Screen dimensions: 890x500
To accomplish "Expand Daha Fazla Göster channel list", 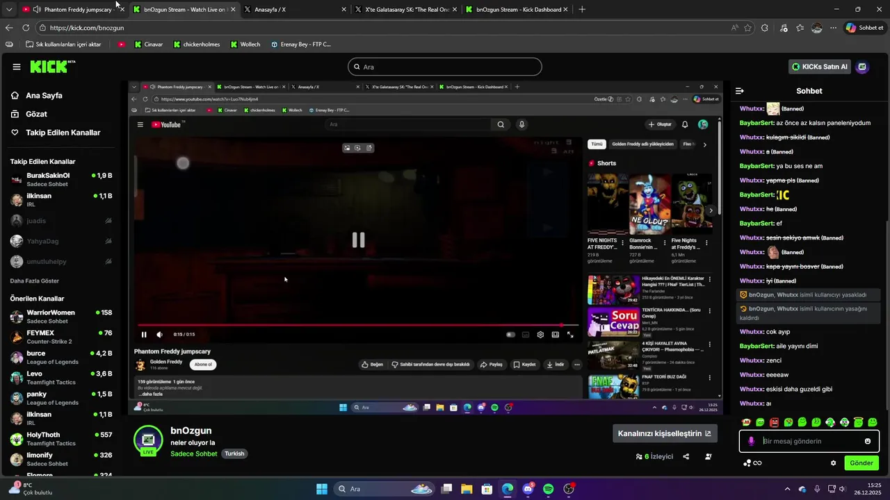I will [x=35, y=281].
